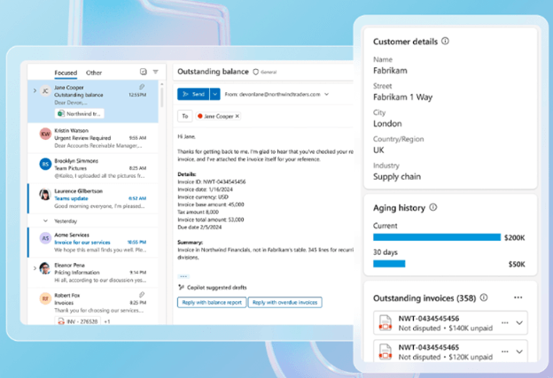553x378 pixels.
Task: Select the Supply chain industry value
Action: click(x=397, y=176)
